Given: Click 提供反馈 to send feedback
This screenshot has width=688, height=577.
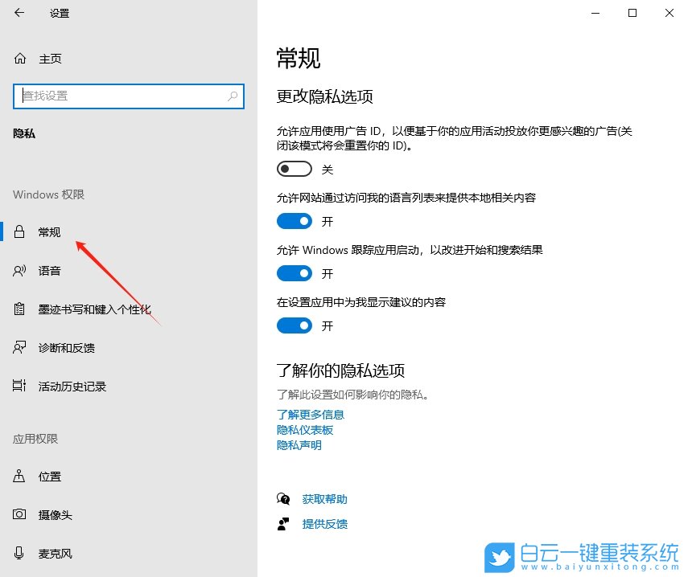Looking at the screenshot, I should click(x=324, y=524).
